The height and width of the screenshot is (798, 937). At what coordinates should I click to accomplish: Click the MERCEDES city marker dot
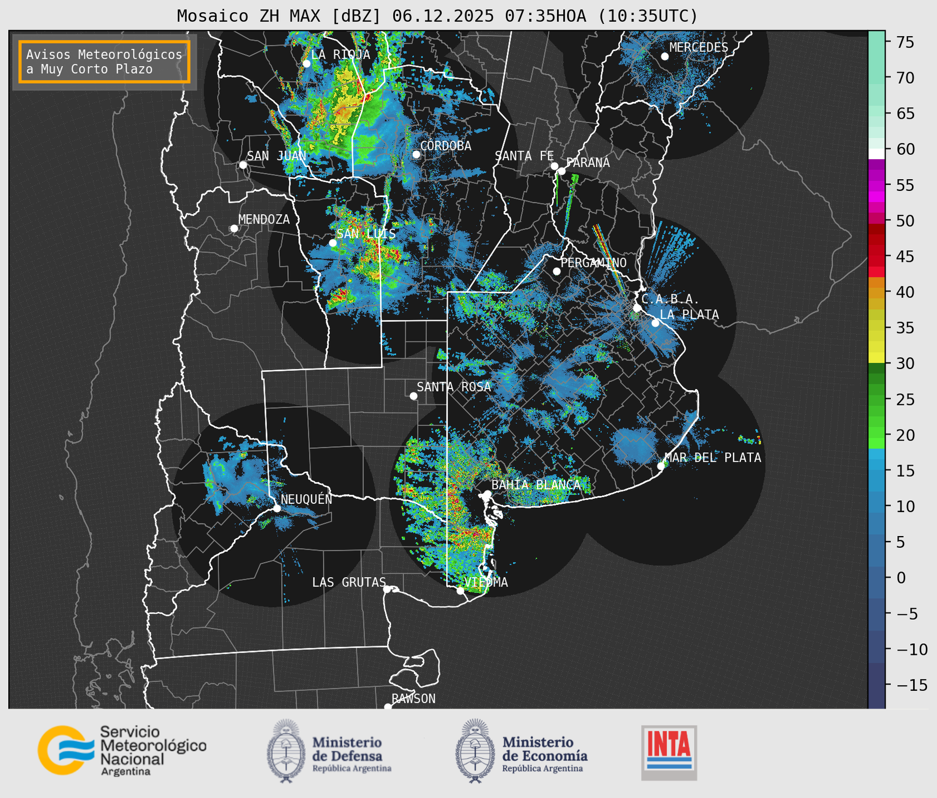(665, 57)
